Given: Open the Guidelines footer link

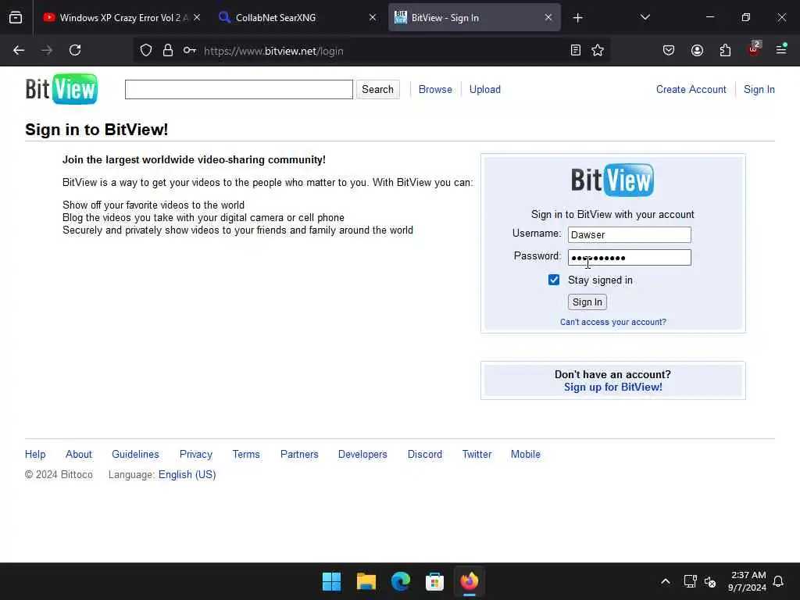Looking at the screenshot, I should (135, 454).
